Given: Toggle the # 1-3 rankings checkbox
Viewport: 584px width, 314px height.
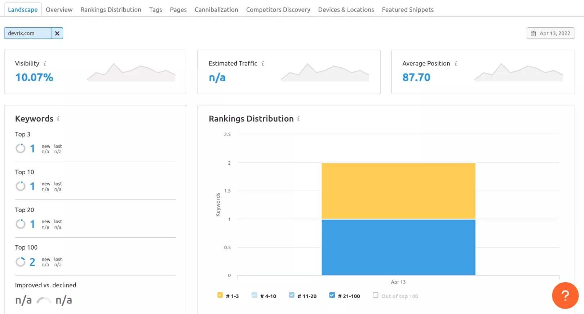Looking at the screenshot, I should point(220,295).
